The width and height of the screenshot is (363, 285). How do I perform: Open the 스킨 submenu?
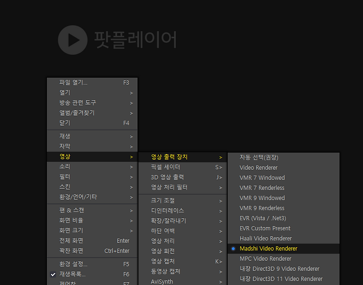pyautogui.click(x=92, y=187)
